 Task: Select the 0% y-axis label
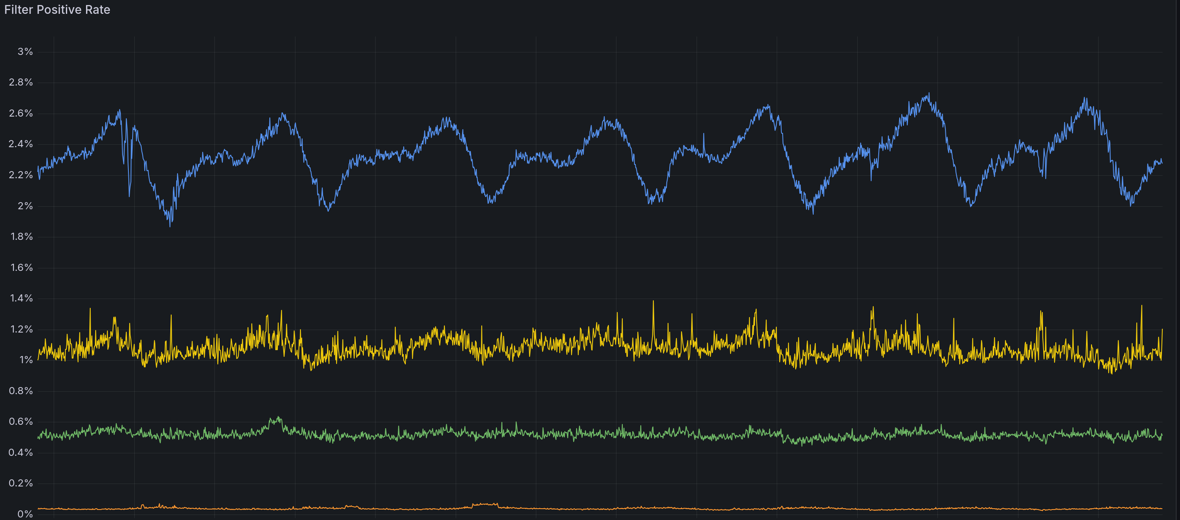coord(25,514)
